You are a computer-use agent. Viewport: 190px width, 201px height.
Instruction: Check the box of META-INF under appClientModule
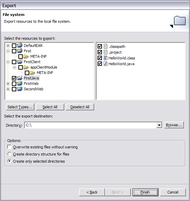coord(27,73)
